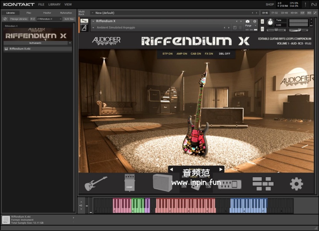319x231 pixels.
Task: Click the Native Instruments logo icon
Action: click(314, 4)
